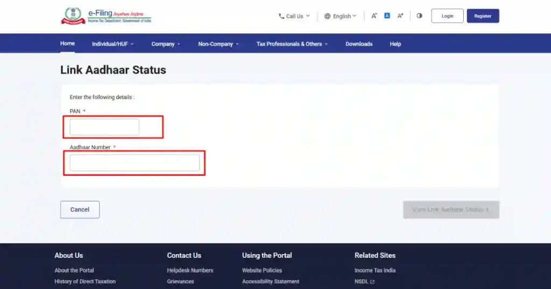Open History of Direct Taxation link

(85, 281)
